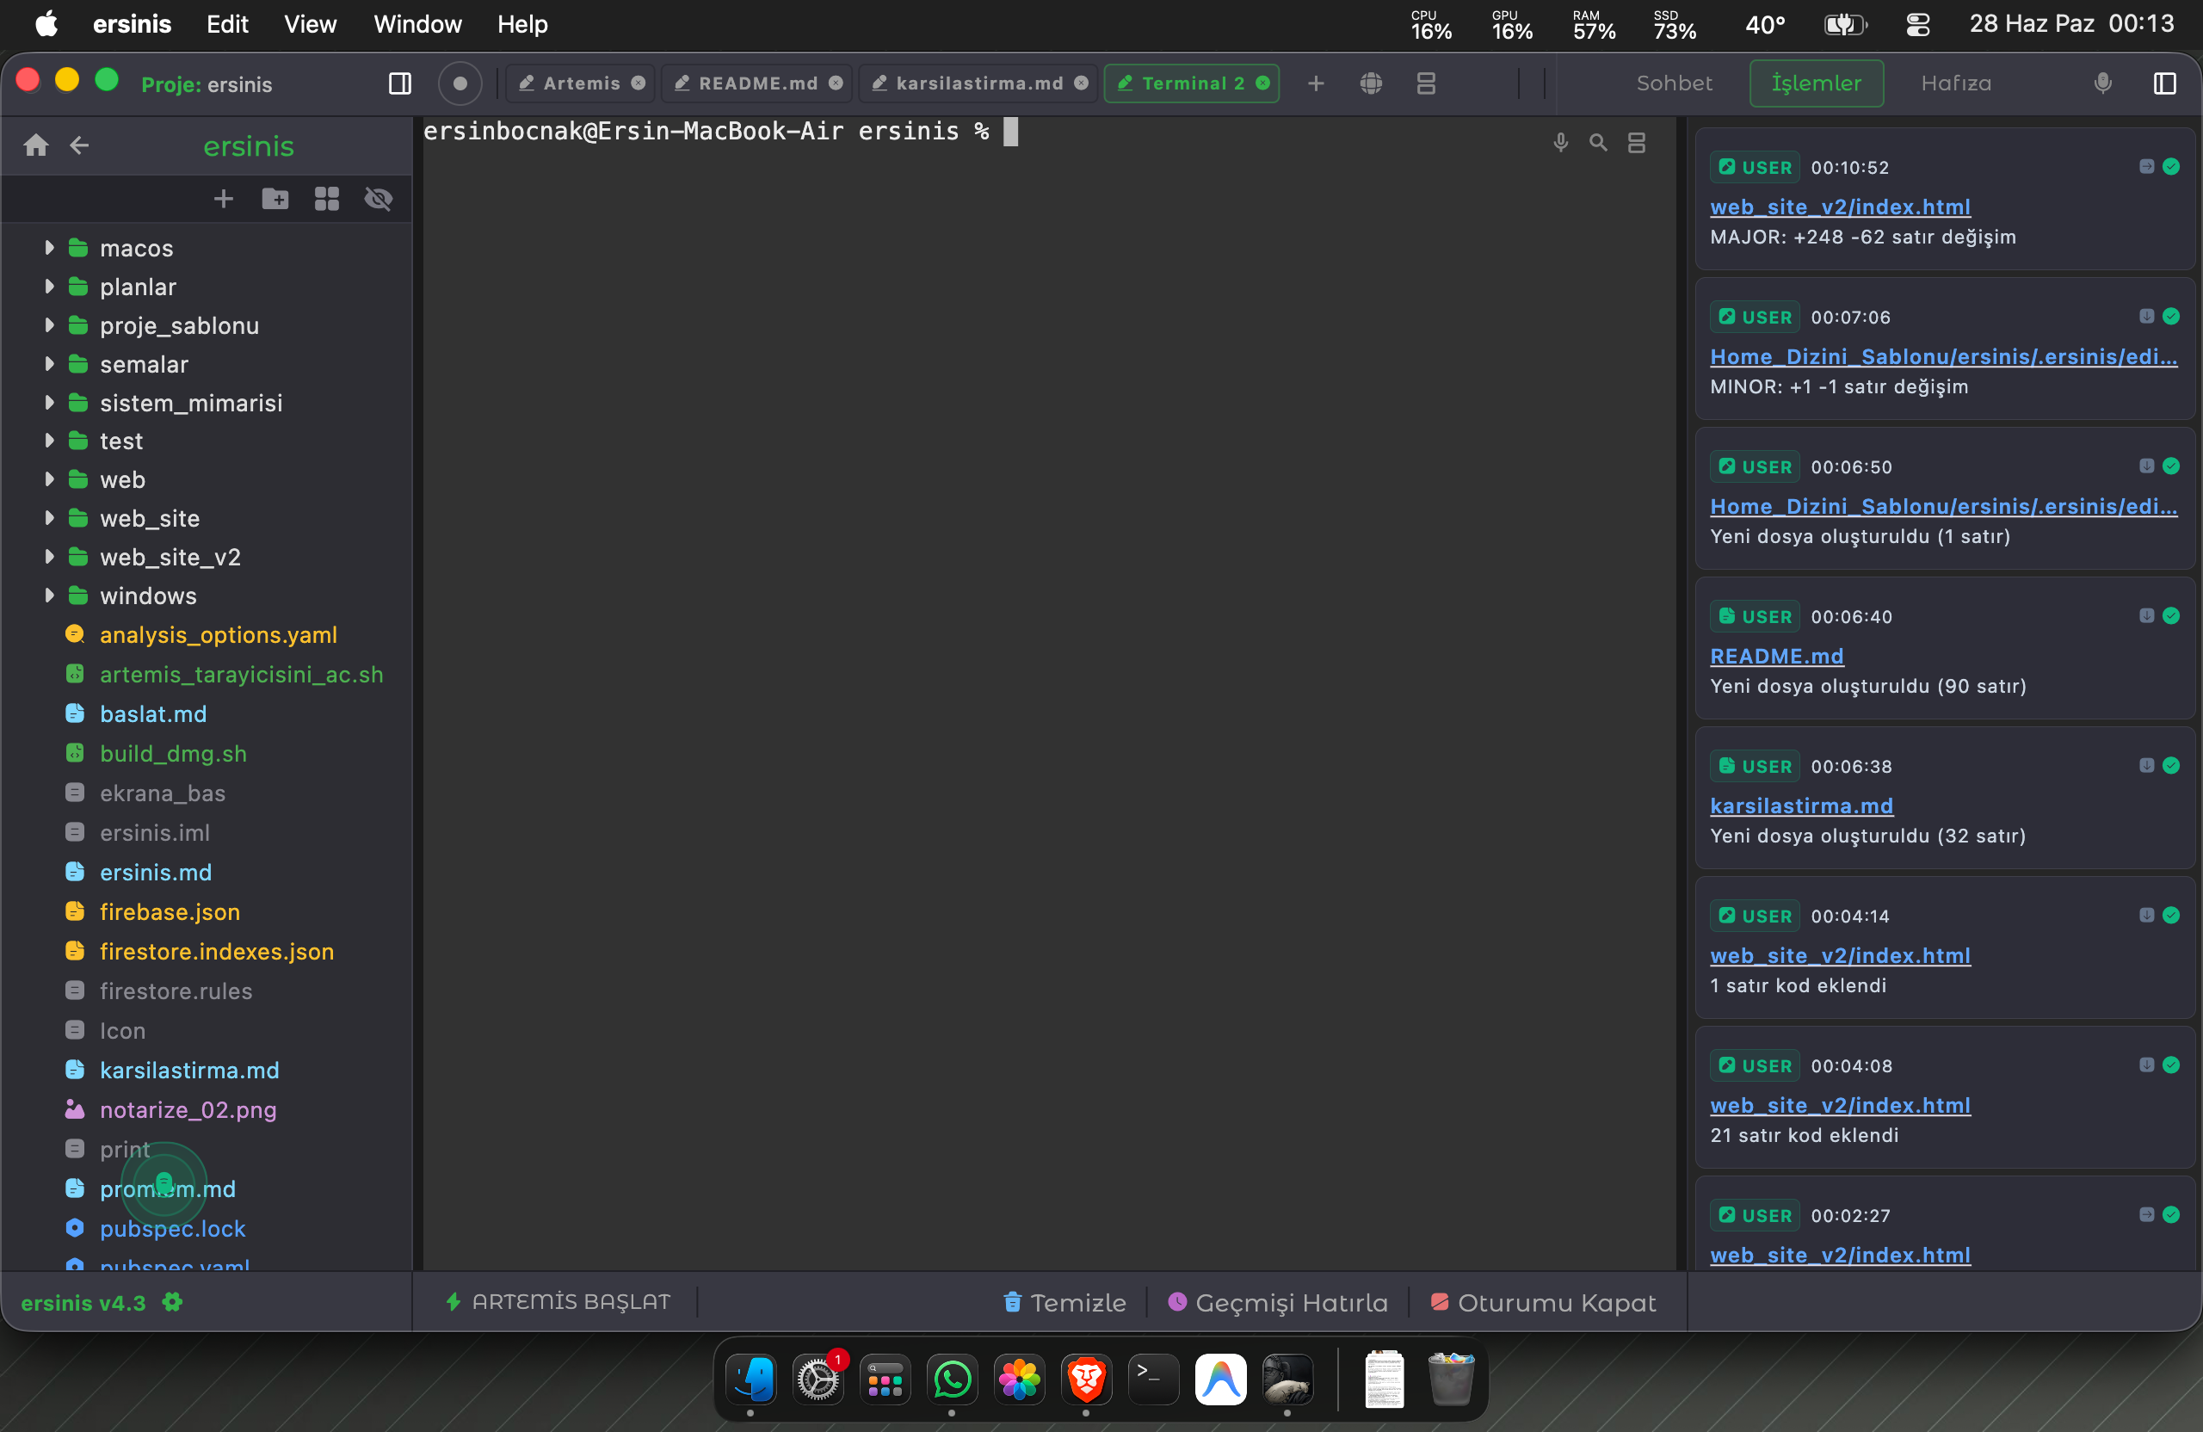Select the İşlemler panel tab
2203x1432 pixels.
coord(1816,83)
